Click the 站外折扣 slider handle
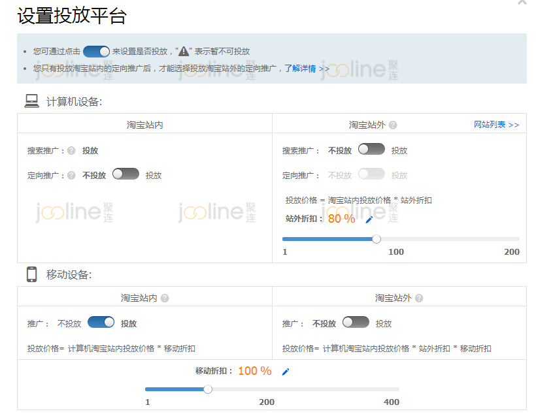Image resolution: width=536 pixels, height=418 pixels. coord(377,239)
